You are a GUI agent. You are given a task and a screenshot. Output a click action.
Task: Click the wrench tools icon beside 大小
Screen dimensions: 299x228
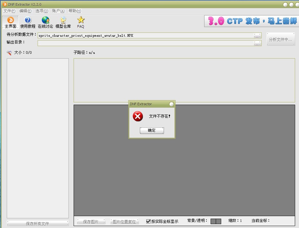click(x=9, y=53)
